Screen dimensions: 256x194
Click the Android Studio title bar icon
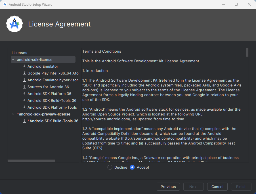coord(5,5)
